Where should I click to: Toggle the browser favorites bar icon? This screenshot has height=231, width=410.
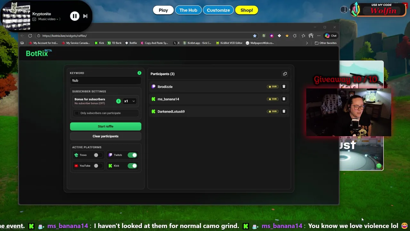(22, 43)
